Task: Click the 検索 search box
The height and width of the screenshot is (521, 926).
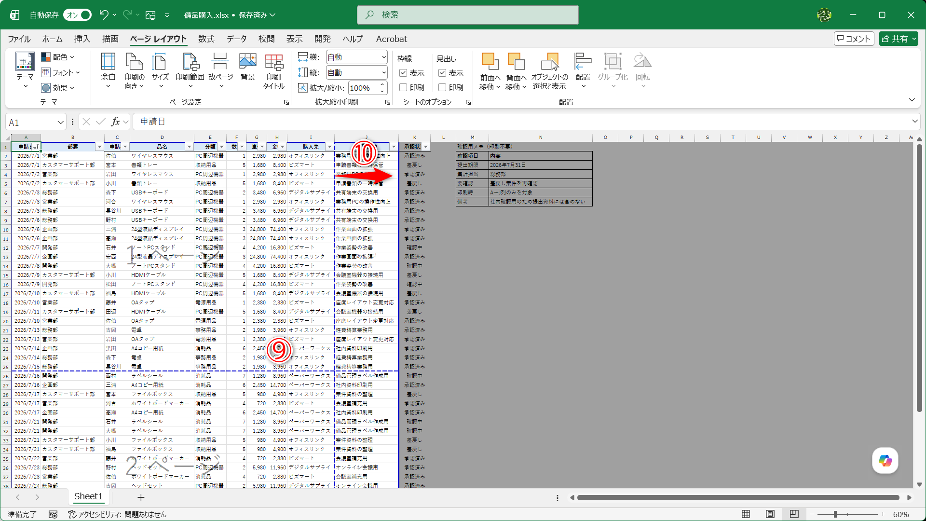Action: click(x=467, y=15)
